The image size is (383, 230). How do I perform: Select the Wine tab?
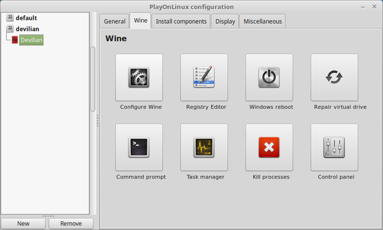point(141,20)
